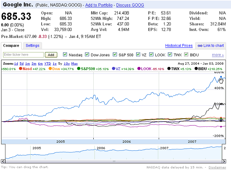Viewport: 231px width, 173px height.
Task: Uncheck the Dow Jones comparison checkbox
Action: [x=87, y=54]
